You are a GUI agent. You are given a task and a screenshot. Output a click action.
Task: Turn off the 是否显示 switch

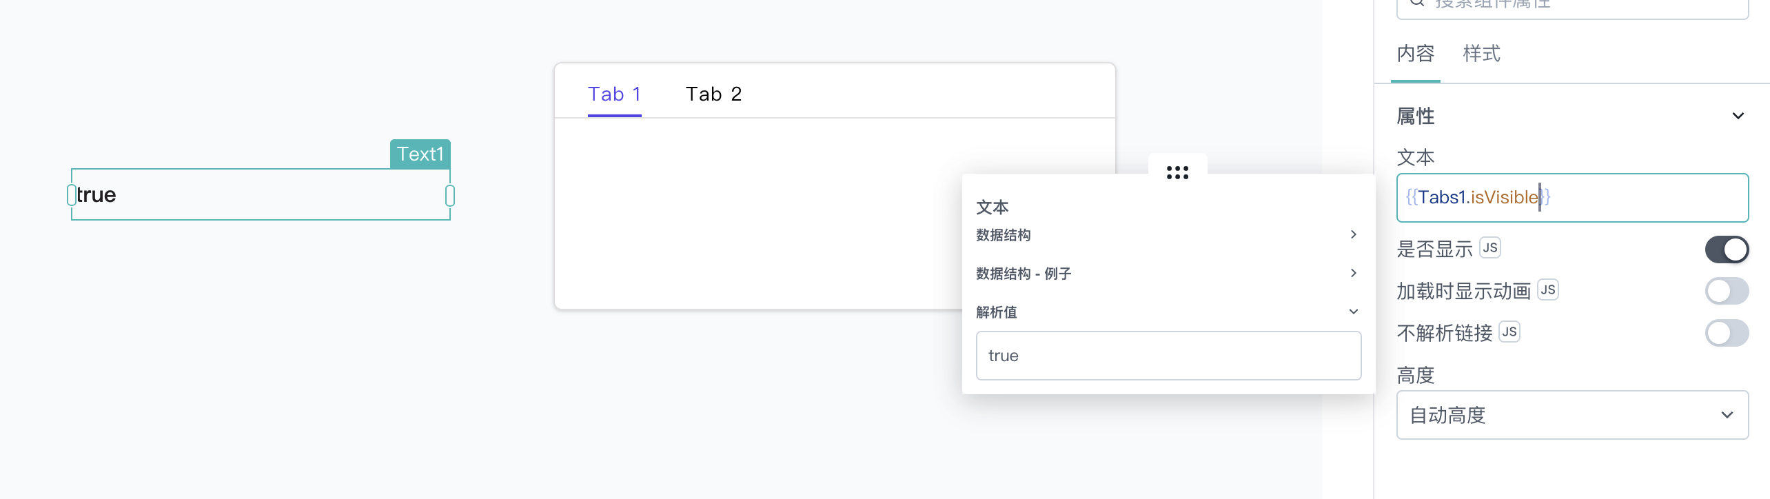coord(1727,250)
